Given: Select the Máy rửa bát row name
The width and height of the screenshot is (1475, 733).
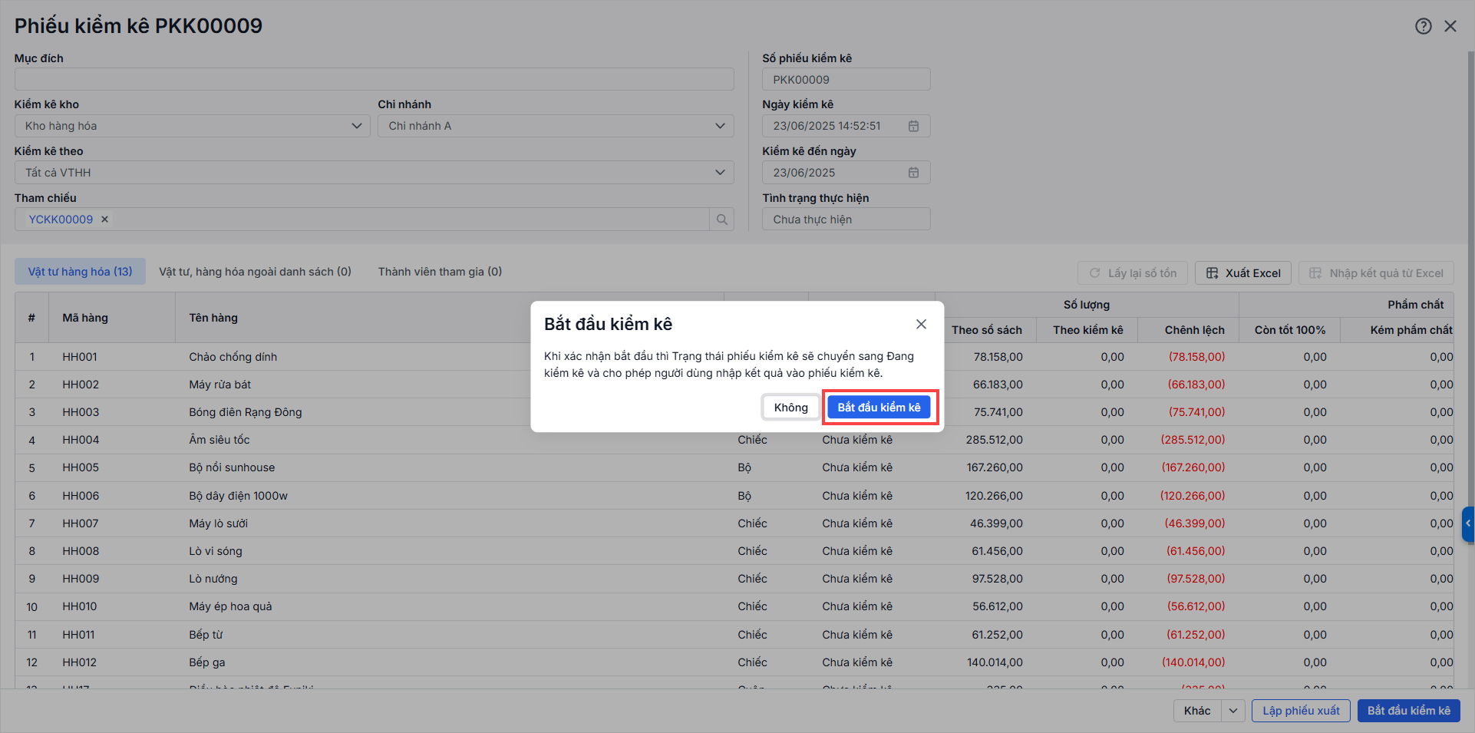Looking at the screenshot, I should [220, 385].
